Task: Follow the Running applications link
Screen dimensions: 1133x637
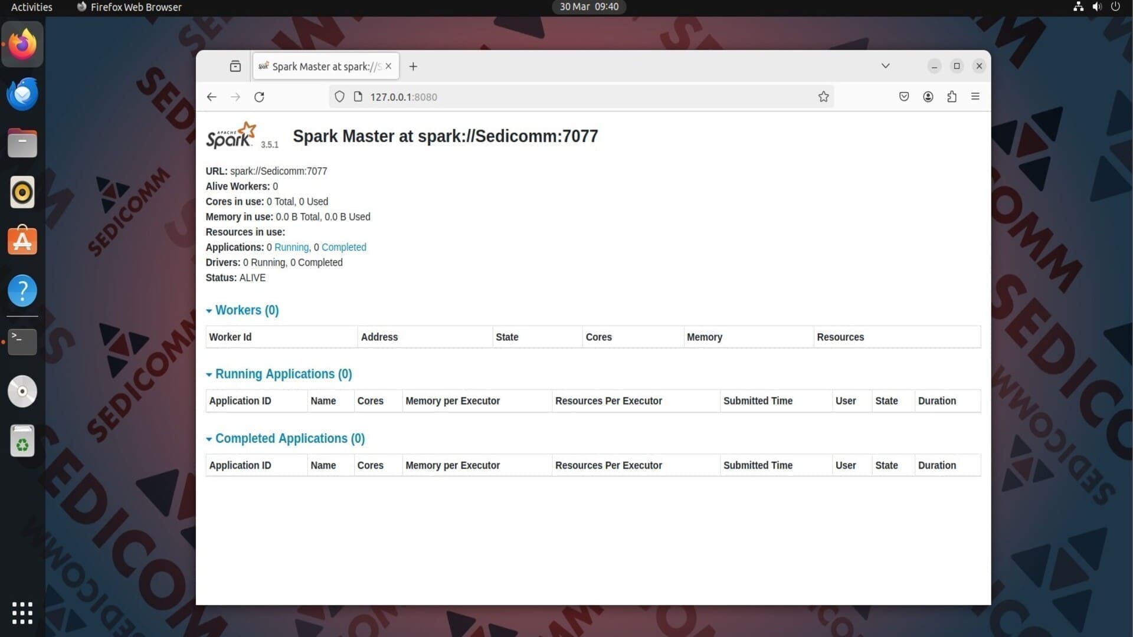Action: pyautogui.click(x=291, y=247)
